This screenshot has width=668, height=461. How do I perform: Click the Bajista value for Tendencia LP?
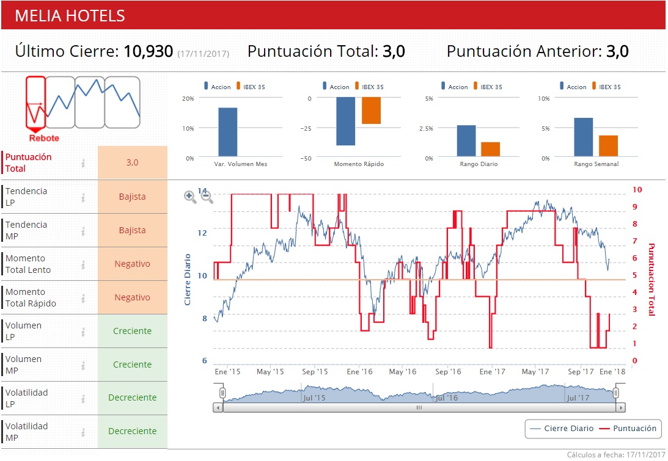click(133, 197)
